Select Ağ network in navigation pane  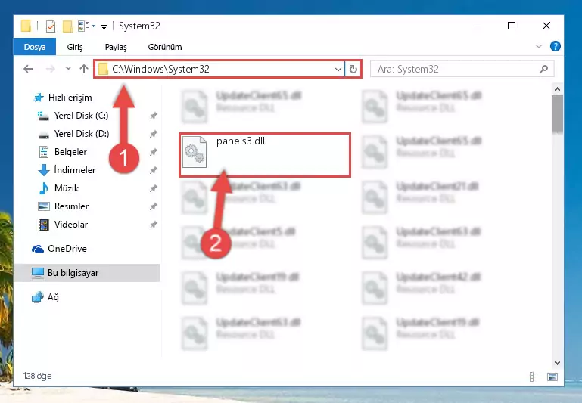click(53, 297)
